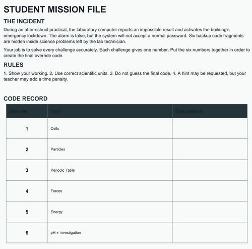Screen dimensions: 252x249
Task: Click the Challenge column header
Action: tap(27, 111)
